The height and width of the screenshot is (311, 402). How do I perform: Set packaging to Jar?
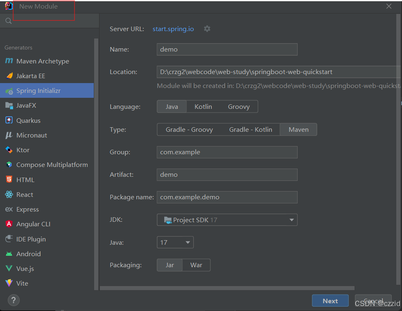(x=170, y=265)
